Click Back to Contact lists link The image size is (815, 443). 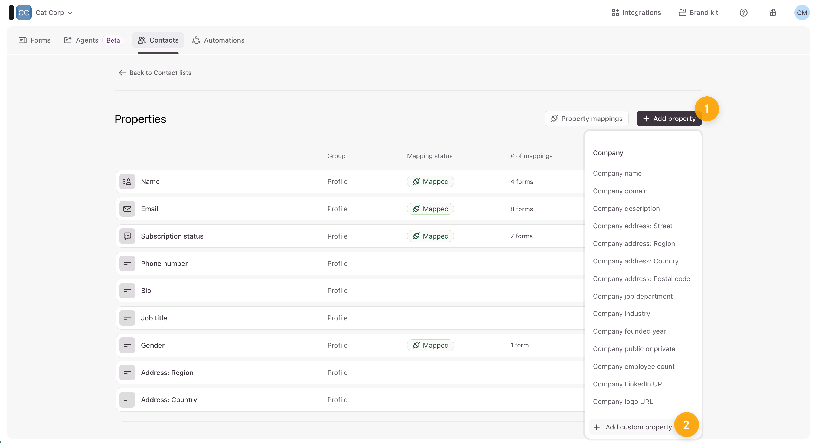155,73
